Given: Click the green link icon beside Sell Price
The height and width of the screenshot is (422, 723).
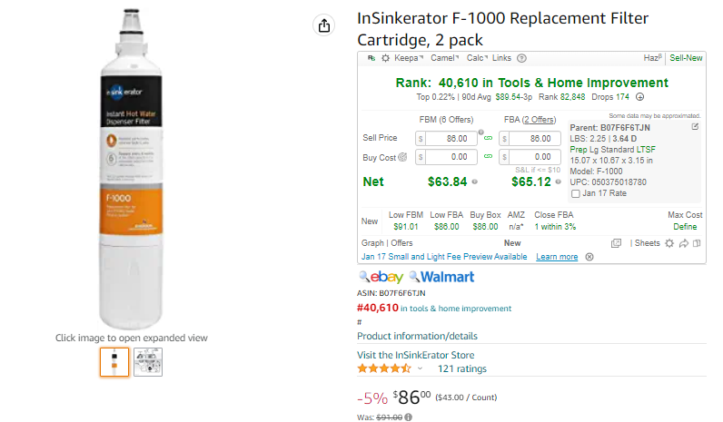Looking at the screenshot, I should (x=488, y=138).
